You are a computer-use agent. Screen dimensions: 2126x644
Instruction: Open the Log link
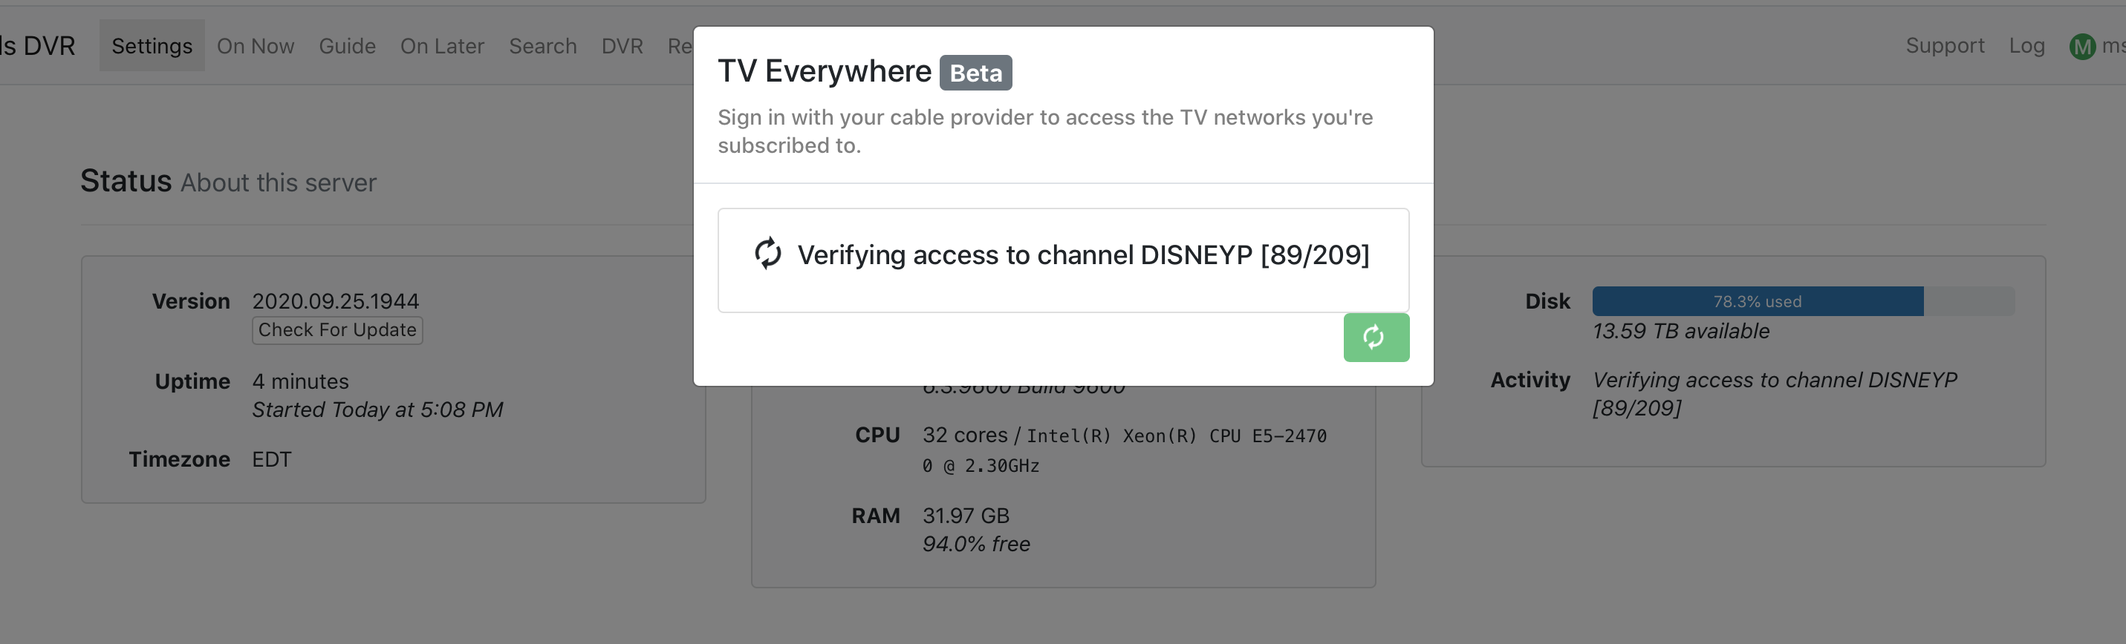click(x=2026, y=46)
